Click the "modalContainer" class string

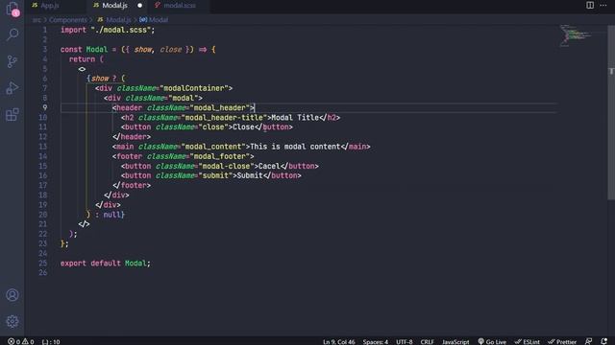[194, 88]
